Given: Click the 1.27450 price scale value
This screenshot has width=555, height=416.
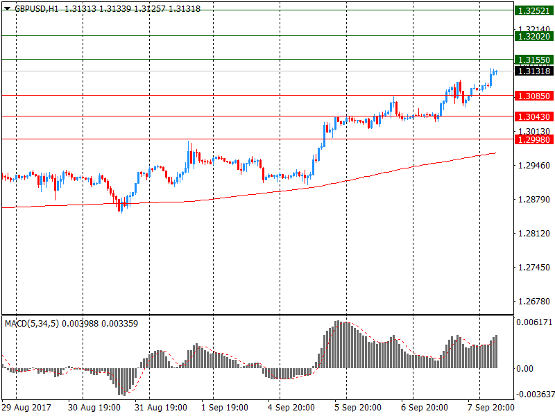Looking at the screenshot, I should (x=533, y=268).
